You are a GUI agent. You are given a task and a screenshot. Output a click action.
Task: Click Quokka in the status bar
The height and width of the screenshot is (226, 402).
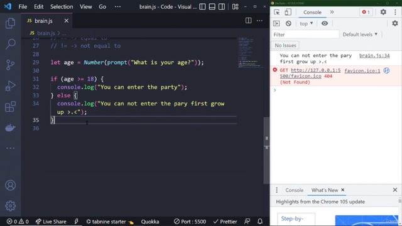tap(150, 222)
